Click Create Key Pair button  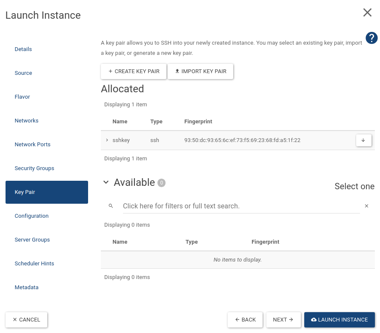(133, 71)
